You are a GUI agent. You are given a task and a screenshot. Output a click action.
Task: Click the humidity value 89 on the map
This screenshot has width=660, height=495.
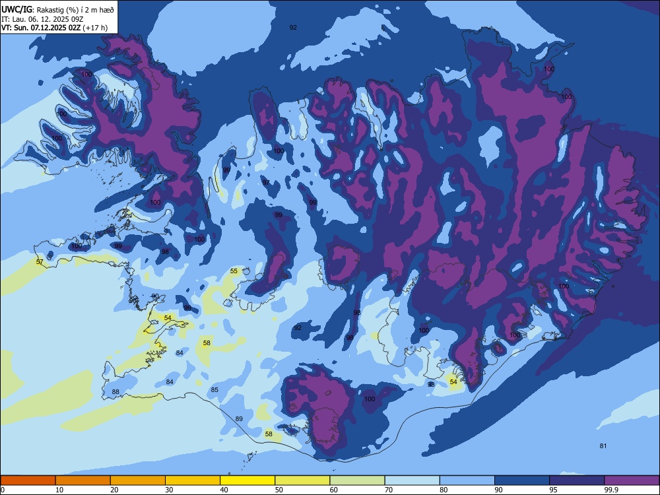[239, 419]
